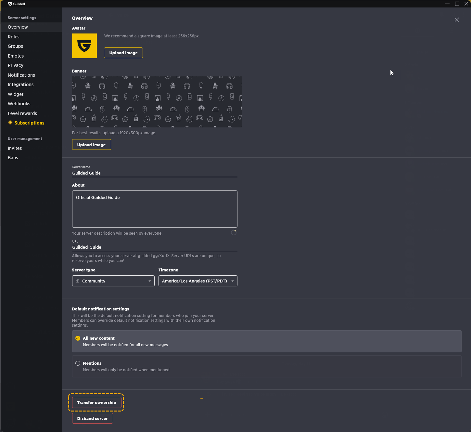The width and height of the screenshot is (471, 432).
Task: Click the 'Server settings' sidebar heading
Action: click(x=22, y=18)
